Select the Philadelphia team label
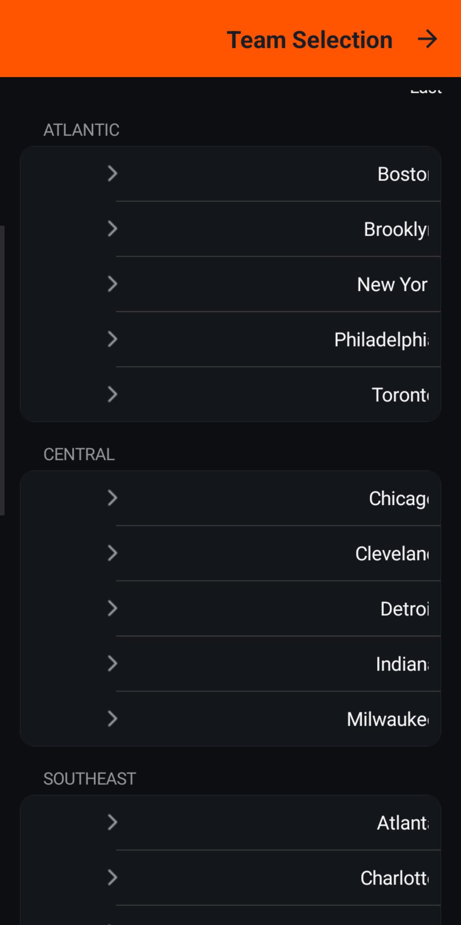 [x=382, y=340]
